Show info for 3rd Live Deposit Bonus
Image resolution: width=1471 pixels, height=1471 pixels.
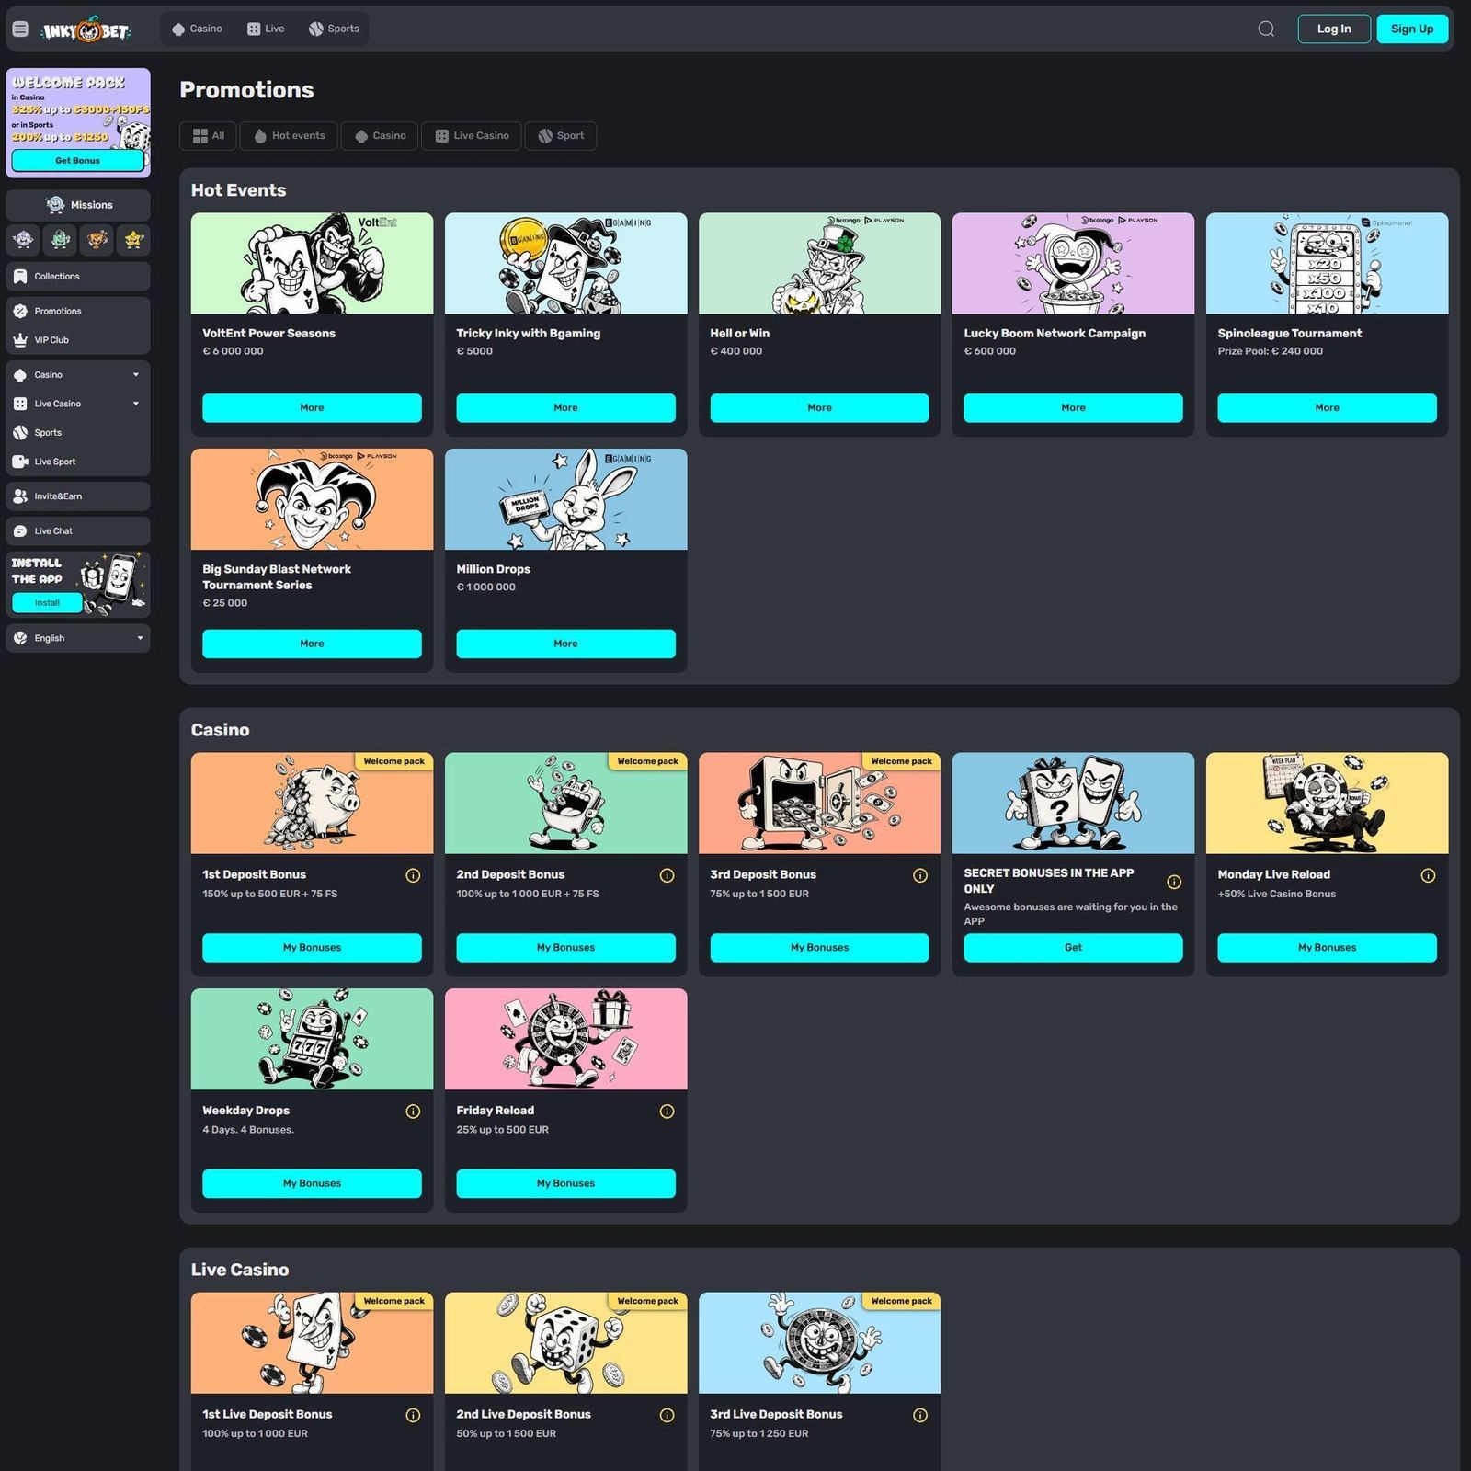[920, 1415]
